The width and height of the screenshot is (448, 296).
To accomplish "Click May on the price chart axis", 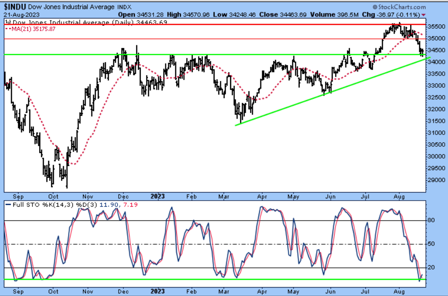I will pos(293,197).
